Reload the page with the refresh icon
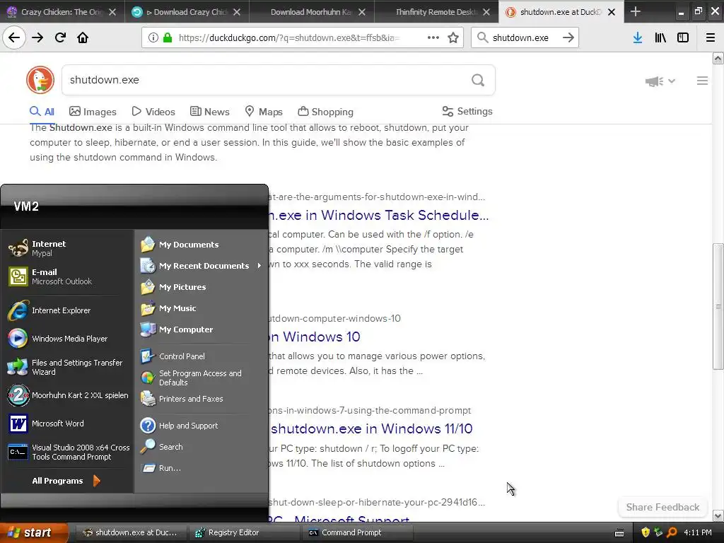This screenshot has height=543, width=724. 61,37
